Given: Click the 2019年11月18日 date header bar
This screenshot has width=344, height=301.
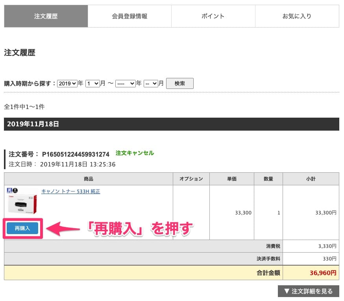Looking at the screenshot, I should tap(171, 124).
